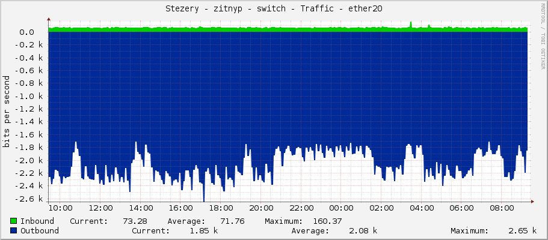
Task: Click the inbound traffic spike near 03:30
Action: 411,25
